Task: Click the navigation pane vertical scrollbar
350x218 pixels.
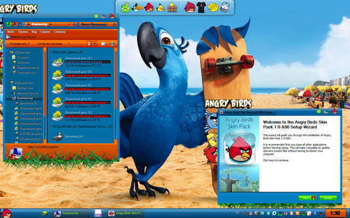Action: pyautogui.click(x=45, y=95)
